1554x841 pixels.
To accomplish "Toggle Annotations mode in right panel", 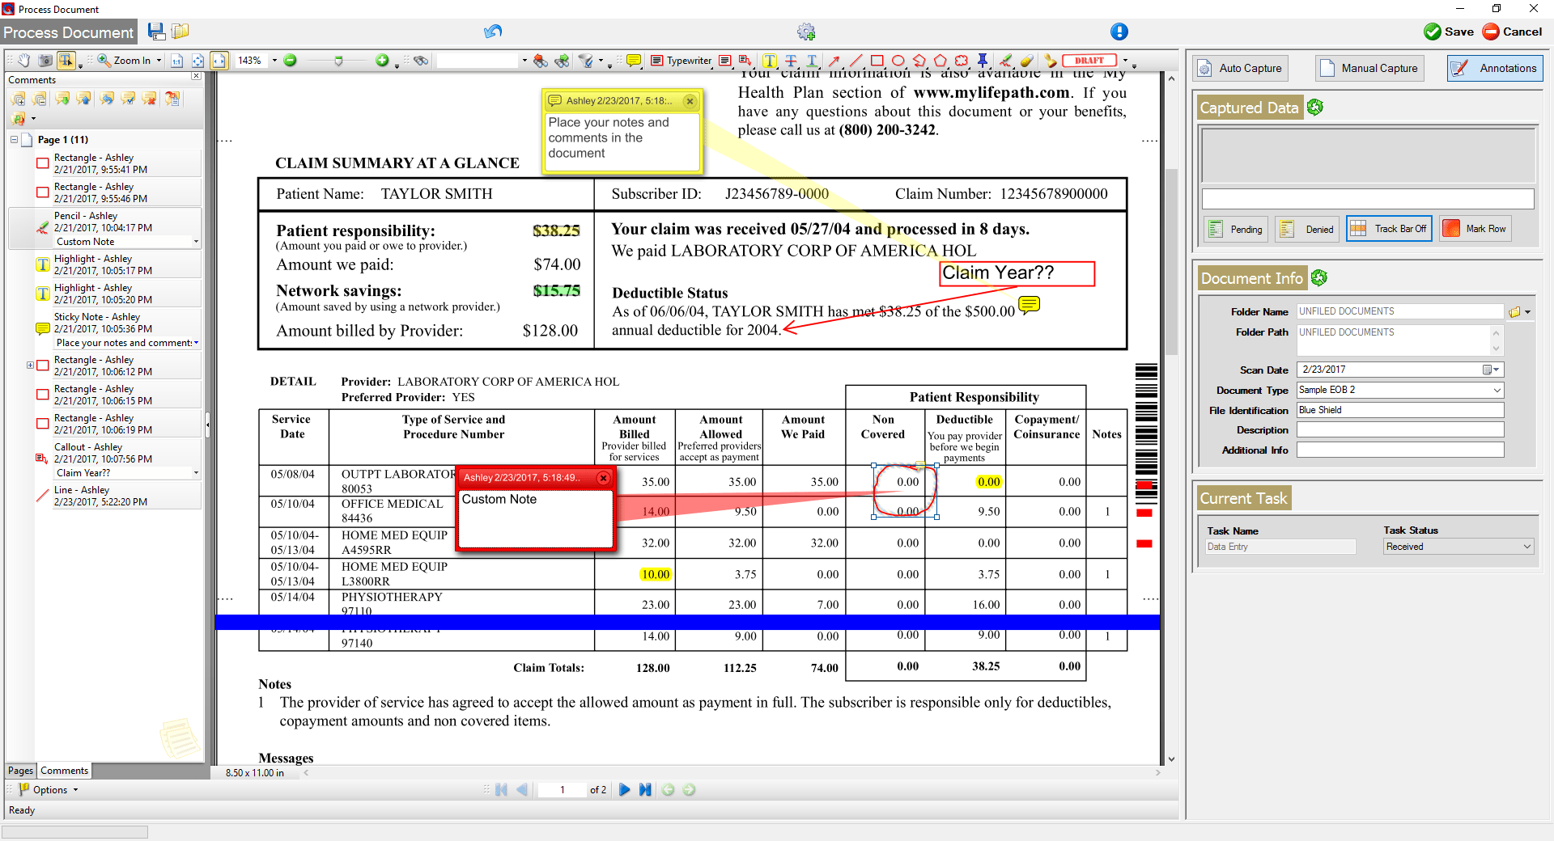I will 1493,68.
